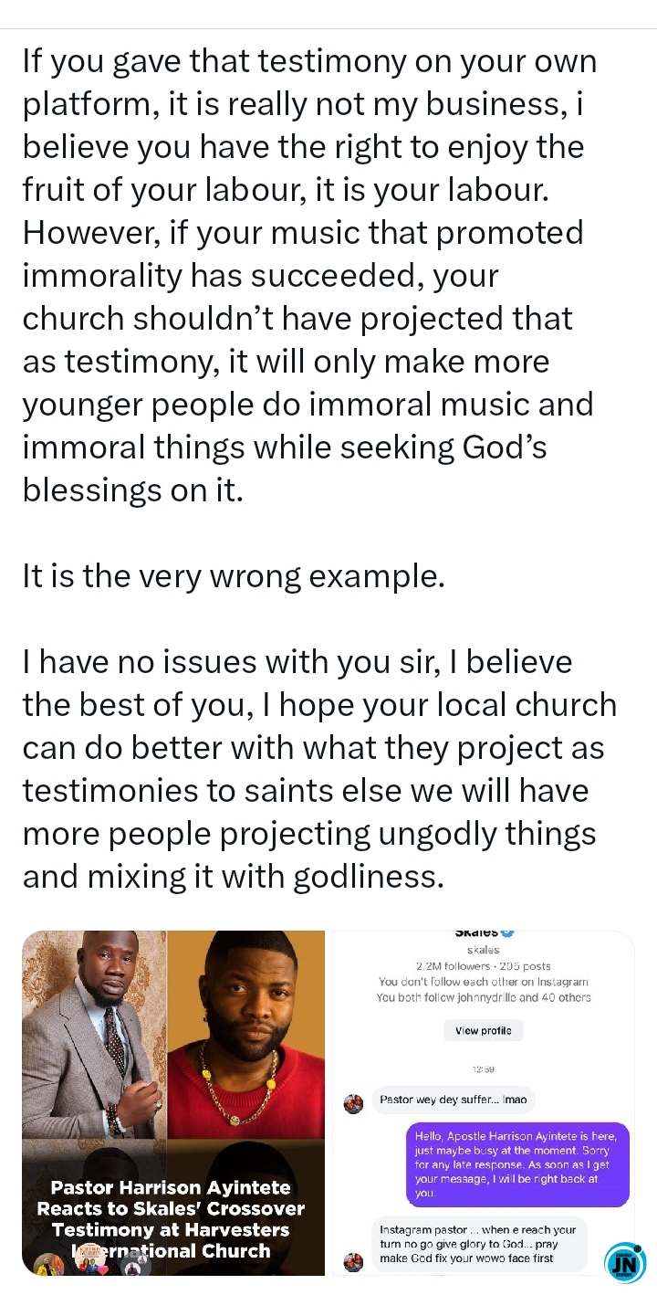This screenshot has width=657, height=1295.
Task: Tap the "skales" username under the name
Action: 483,950
